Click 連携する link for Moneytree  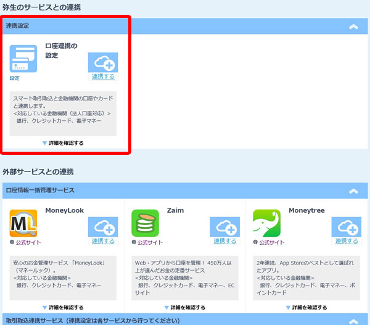pos(347,241)
